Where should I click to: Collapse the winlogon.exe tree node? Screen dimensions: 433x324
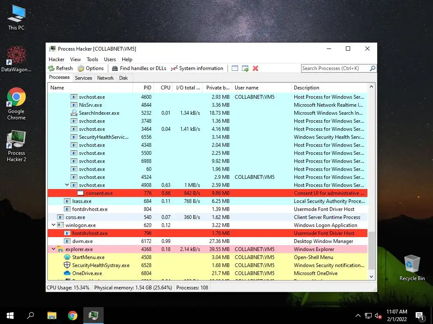[53, 225]
